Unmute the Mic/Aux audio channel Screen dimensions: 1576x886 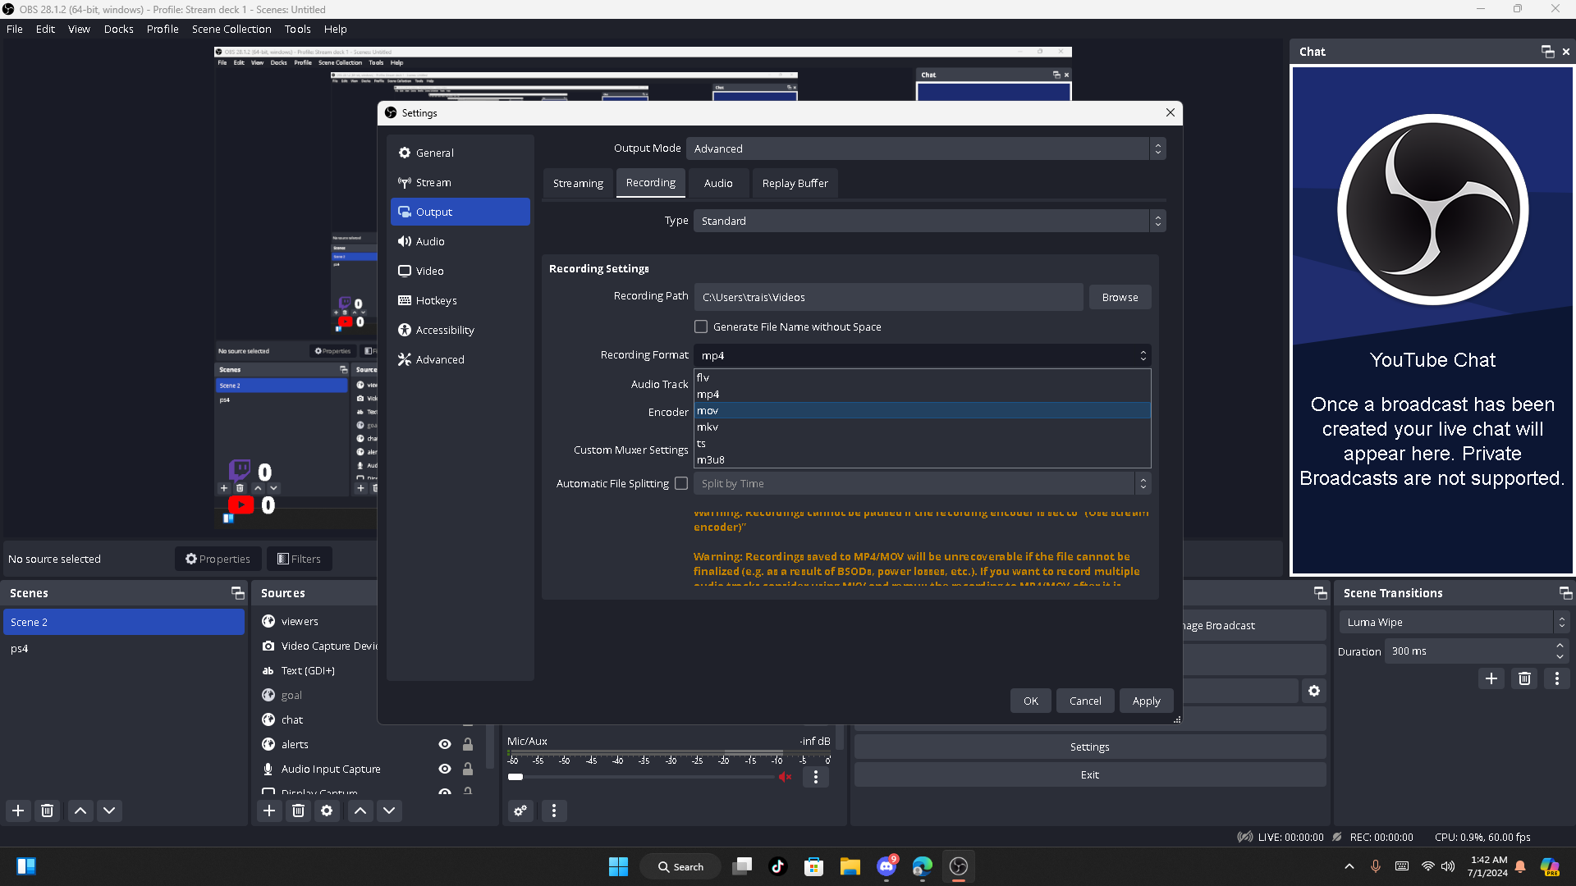click(786, 777)
